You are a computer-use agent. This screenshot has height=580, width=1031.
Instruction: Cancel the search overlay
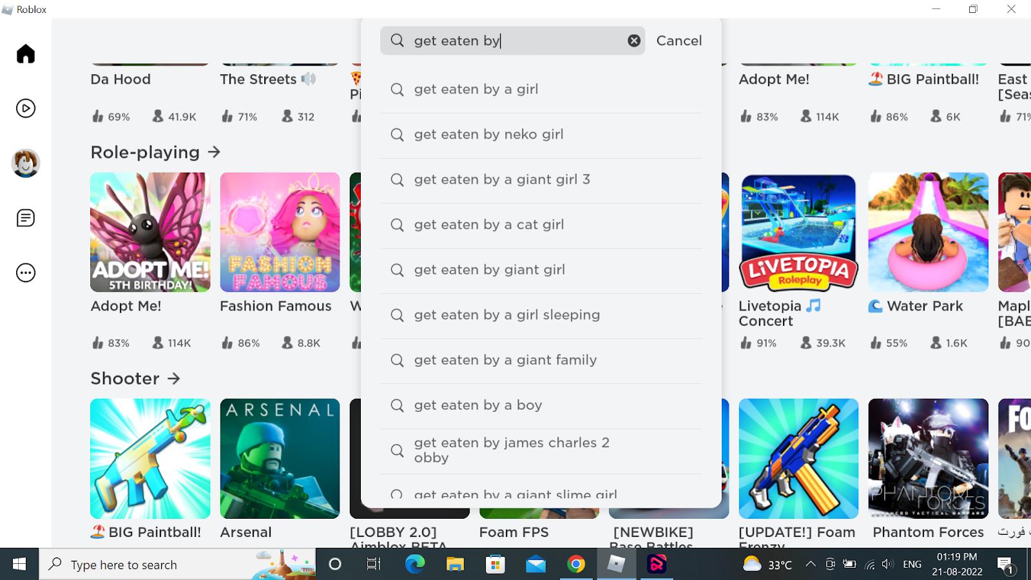679,41
